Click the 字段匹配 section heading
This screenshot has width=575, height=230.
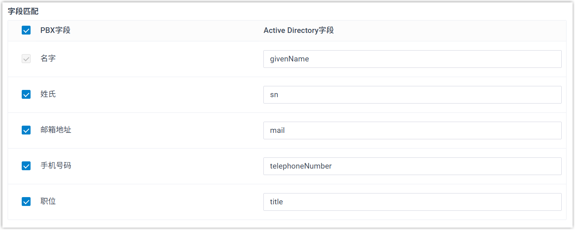point(23,12)
